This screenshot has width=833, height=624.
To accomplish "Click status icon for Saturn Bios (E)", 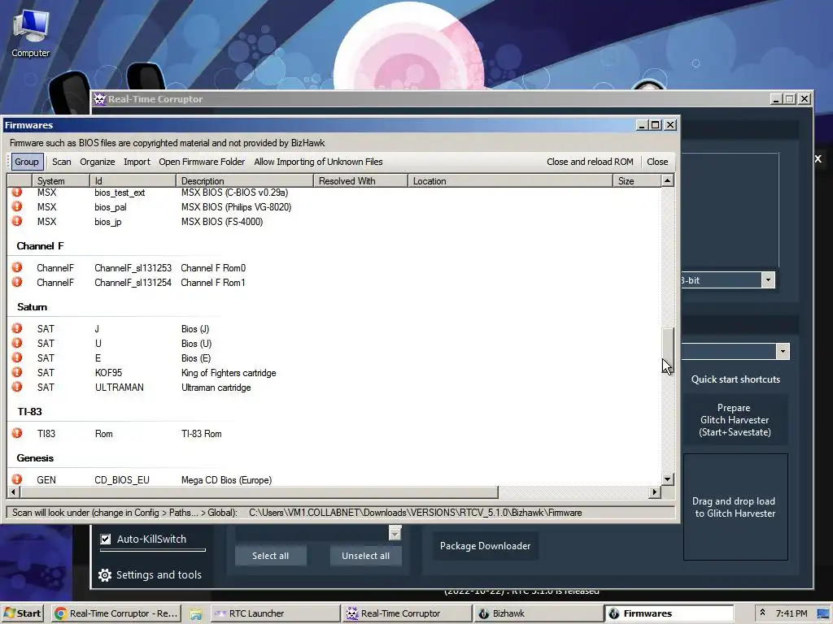I will coord(17,357).
